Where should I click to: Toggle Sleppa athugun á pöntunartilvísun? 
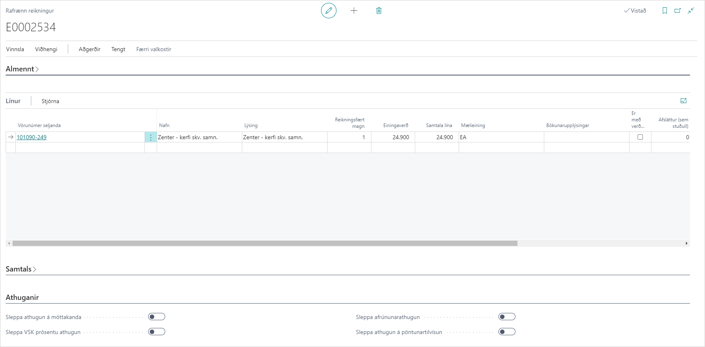coord(507,332)
